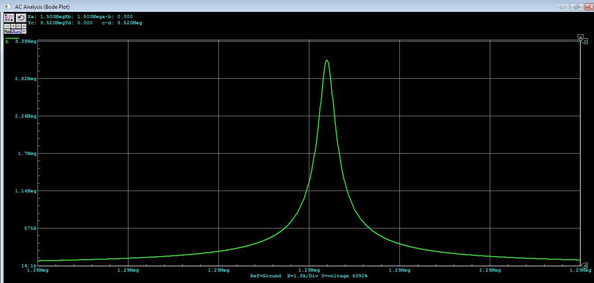Click cursor marker d at bottom right
Image resolution: width=594 pixels, height=283 pixels.
click(585, 265)
